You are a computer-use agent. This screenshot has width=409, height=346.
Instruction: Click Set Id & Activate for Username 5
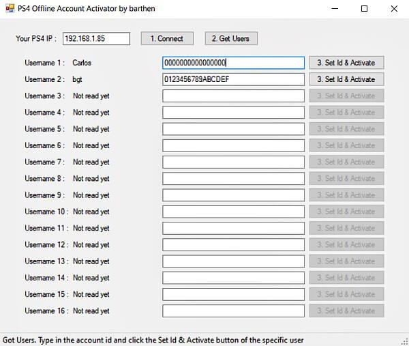click(346, 129)
